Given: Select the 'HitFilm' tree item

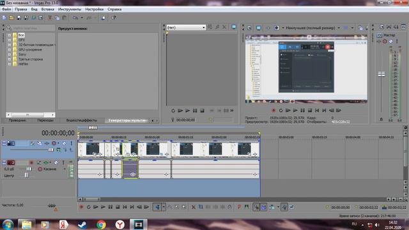Looking at the screenshot, I should click(x=23, y=64).
